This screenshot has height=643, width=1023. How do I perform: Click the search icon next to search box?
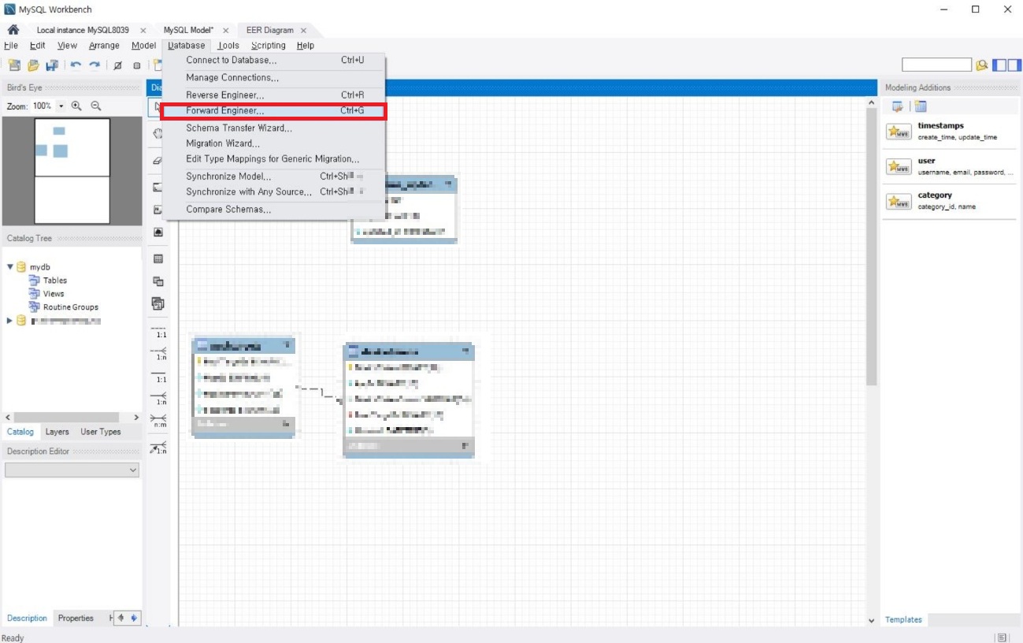tap(981, 65)
